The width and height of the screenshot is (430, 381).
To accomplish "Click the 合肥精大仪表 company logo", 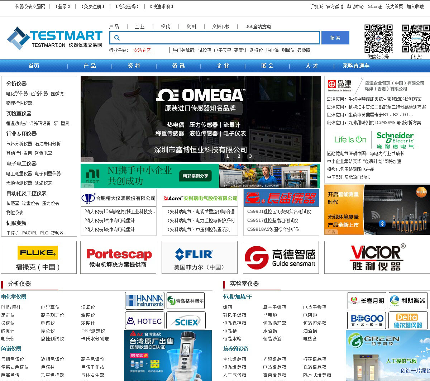I will 119,198.
